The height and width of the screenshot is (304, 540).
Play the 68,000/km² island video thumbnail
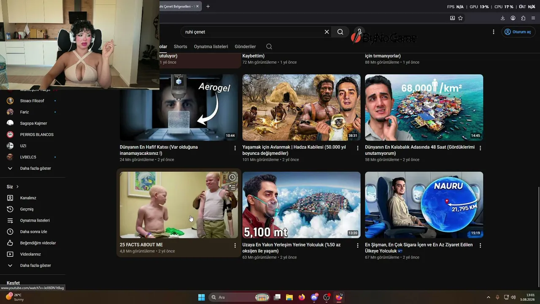[x=424, y=108]
